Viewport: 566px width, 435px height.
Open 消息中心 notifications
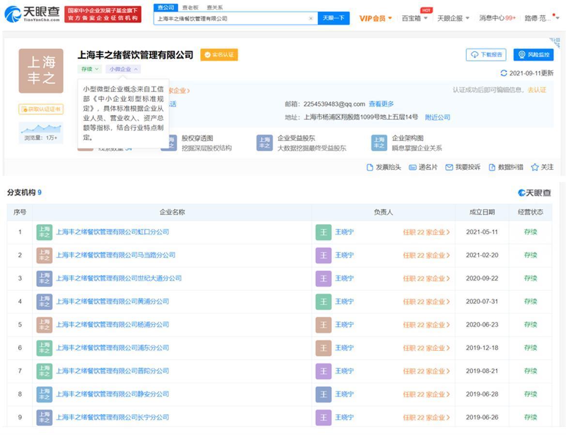coord(497,18)
